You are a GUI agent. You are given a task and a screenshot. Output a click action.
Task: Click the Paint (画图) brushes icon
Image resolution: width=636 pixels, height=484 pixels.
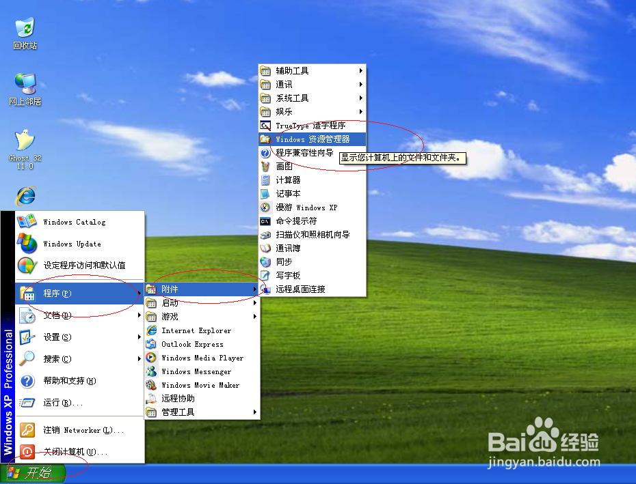click(x=265, y=166)
